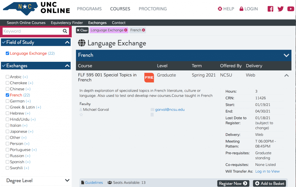Go to Search Online Courses
The height and width of the screenshot is (187, 296).
point(26,23)
